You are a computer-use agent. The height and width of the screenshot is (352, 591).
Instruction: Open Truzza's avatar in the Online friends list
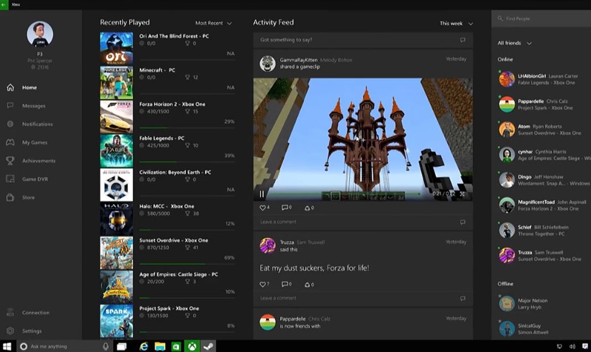(x=507, y=256)
